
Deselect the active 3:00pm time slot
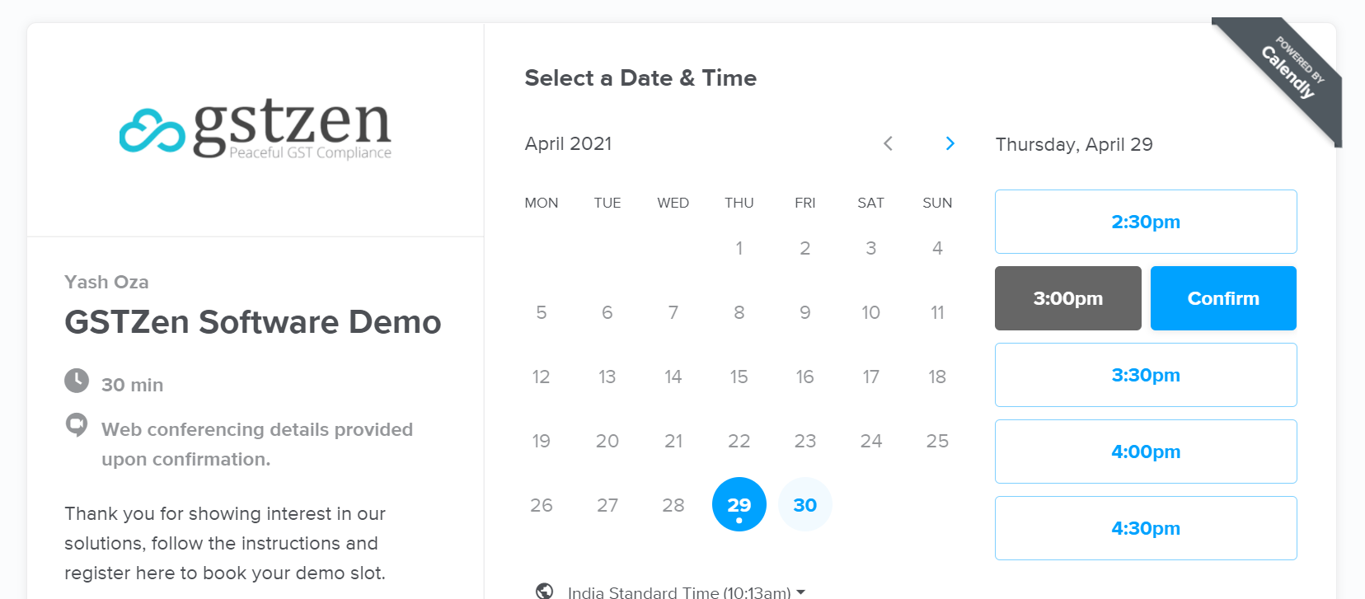click(x=1067, y=297)
